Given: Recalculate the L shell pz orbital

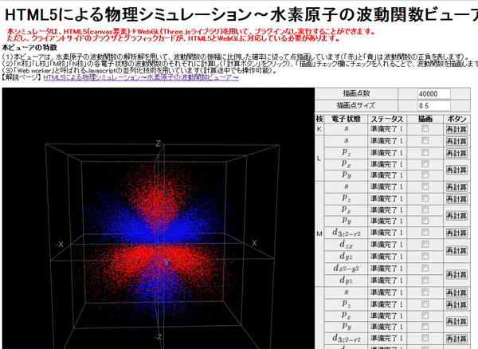Looking at the screenshot, I should tap(456, 153).
